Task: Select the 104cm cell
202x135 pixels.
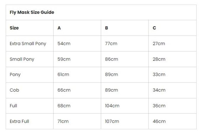Action: click(112, 106)
